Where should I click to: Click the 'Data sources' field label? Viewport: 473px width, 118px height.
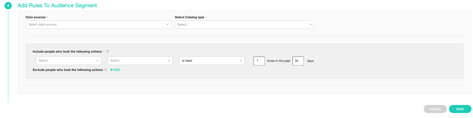36,17
